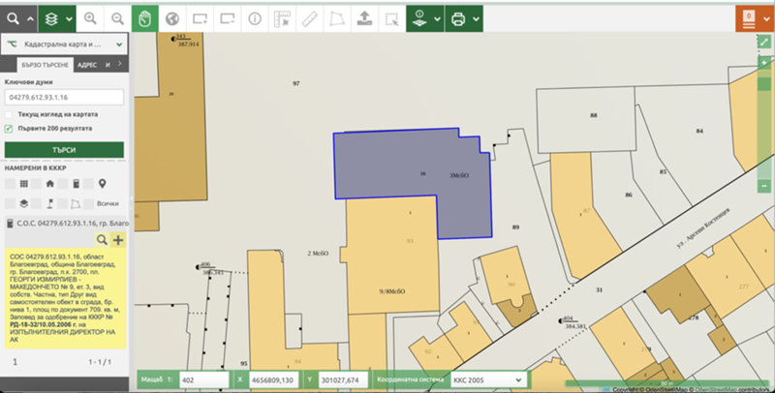Select the pan hand tool
The height and width of the screenshot is (393, 775).
[x=145, y=18]
